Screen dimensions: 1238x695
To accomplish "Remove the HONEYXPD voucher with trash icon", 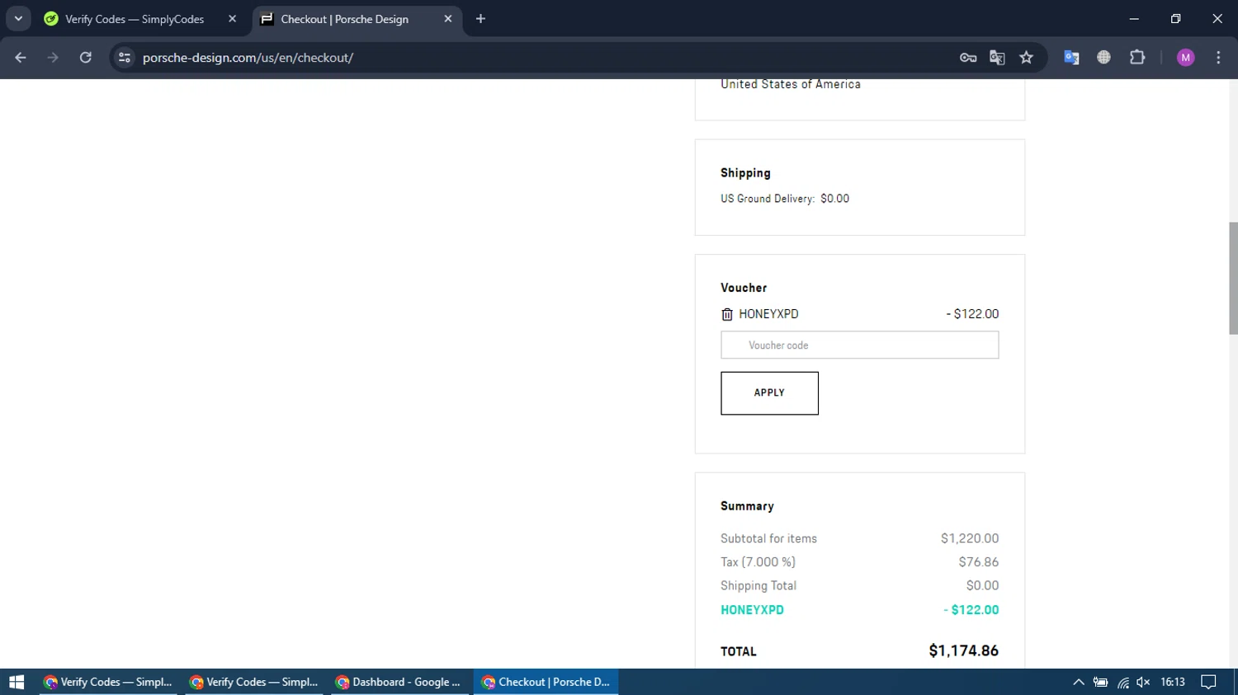I will pos(727,314).
